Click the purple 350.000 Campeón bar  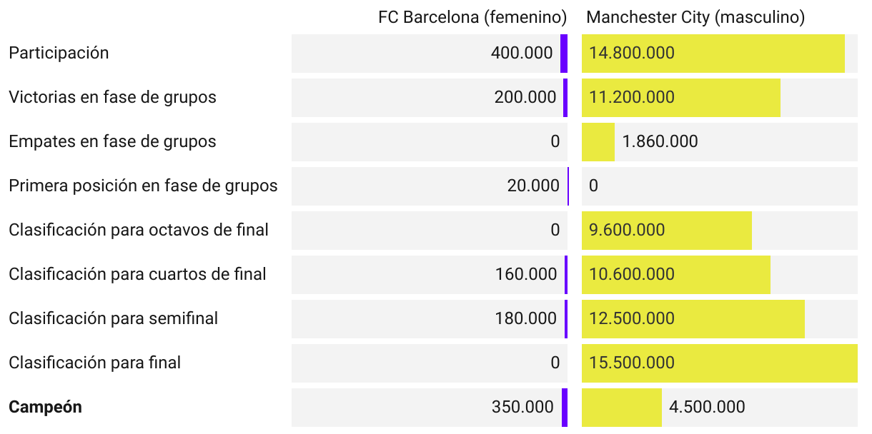tap(565, 408)
